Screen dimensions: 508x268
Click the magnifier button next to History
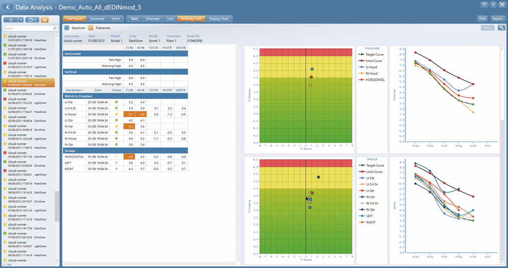[x=502, y=28]
